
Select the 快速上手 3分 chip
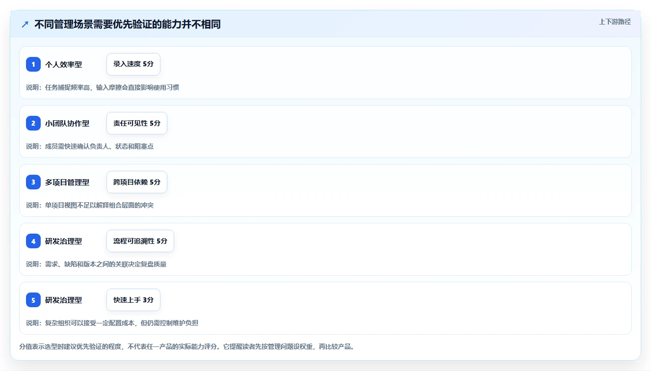[x=133, y=300]
